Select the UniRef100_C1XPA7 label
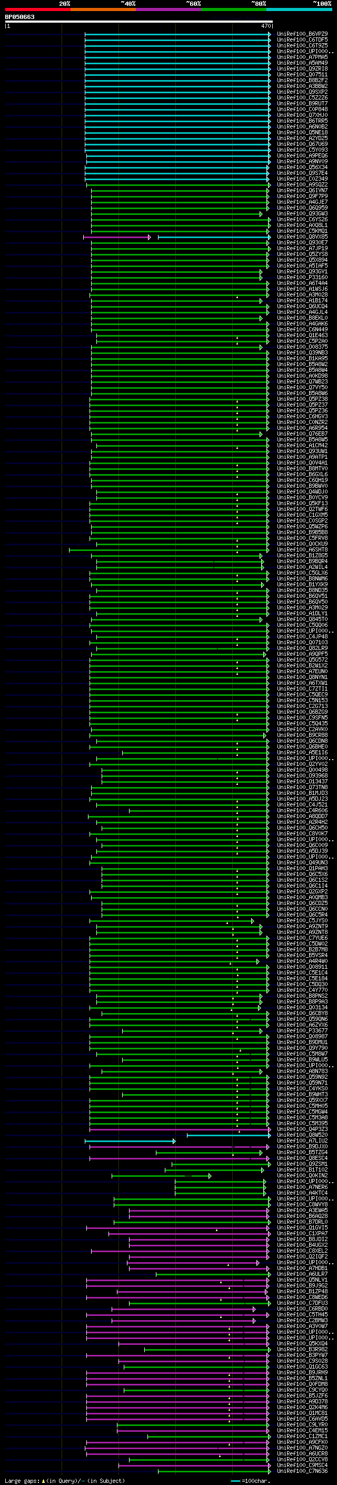This screenshot has height=1485, width=337. 302,1233
